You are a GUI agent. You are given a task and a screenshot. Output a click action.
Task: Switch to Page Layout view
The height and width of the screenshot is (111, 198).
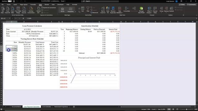tap(173, 109)
